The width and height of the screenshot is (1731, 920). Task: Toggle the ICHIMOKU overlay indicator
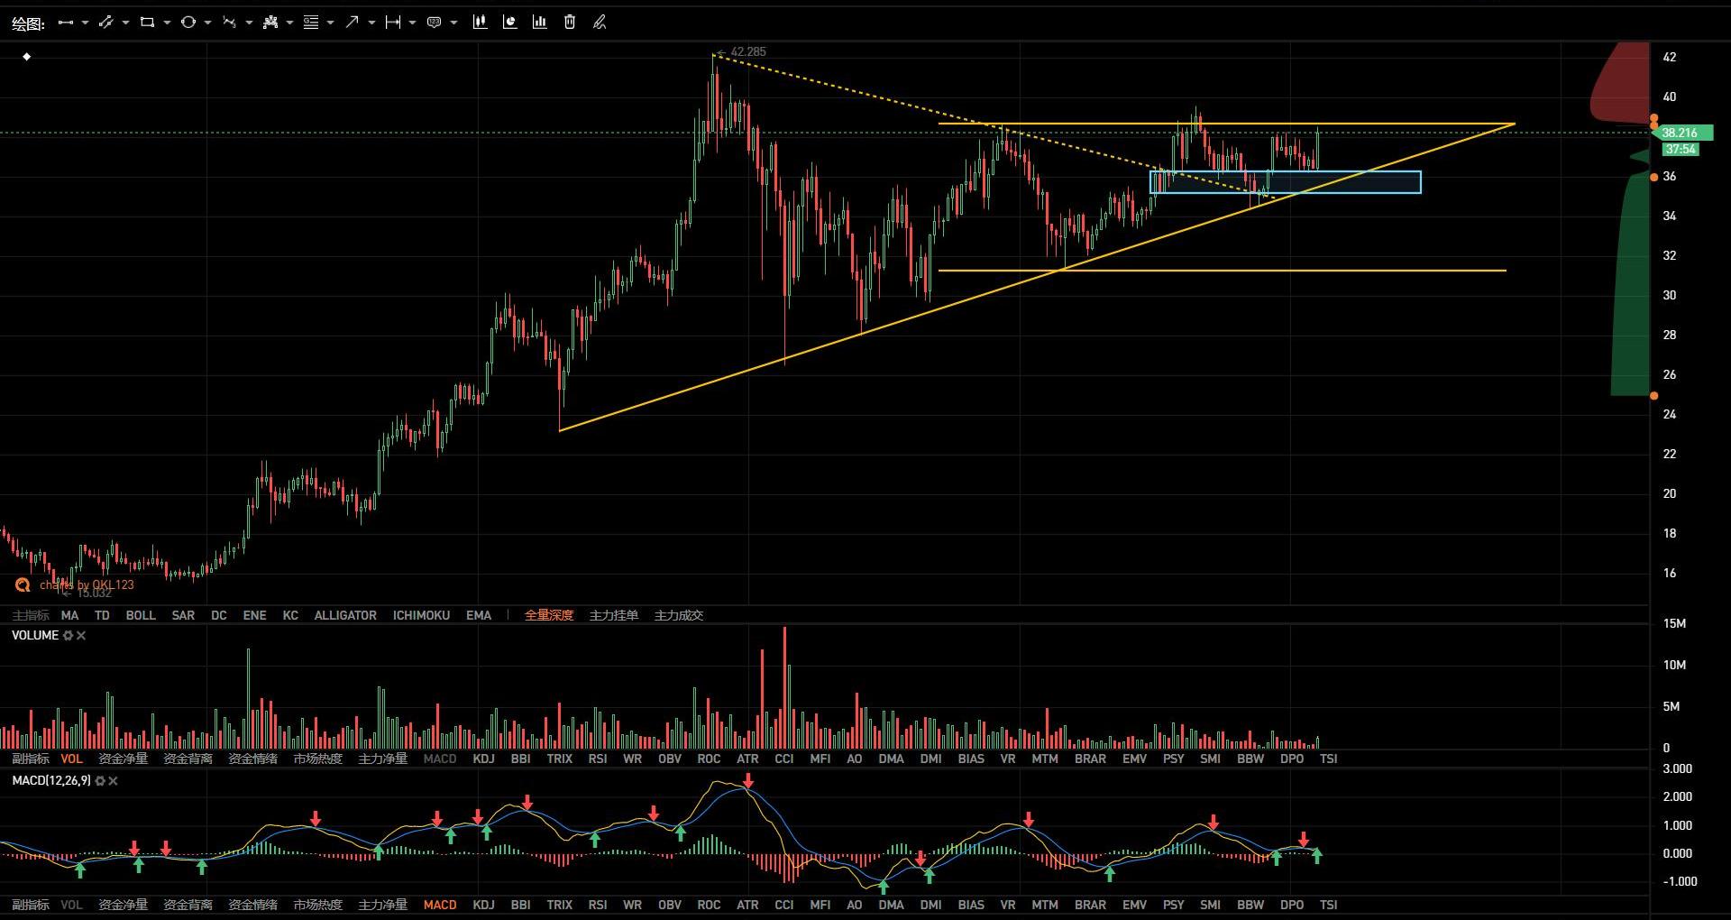pyautogui.click(x=421, y=615)
